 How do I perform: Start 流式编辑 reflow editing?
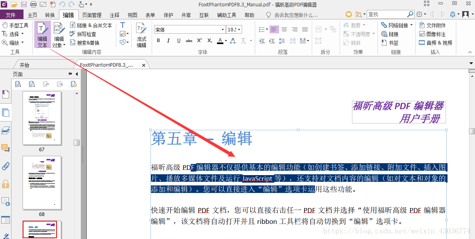[141, 35]
